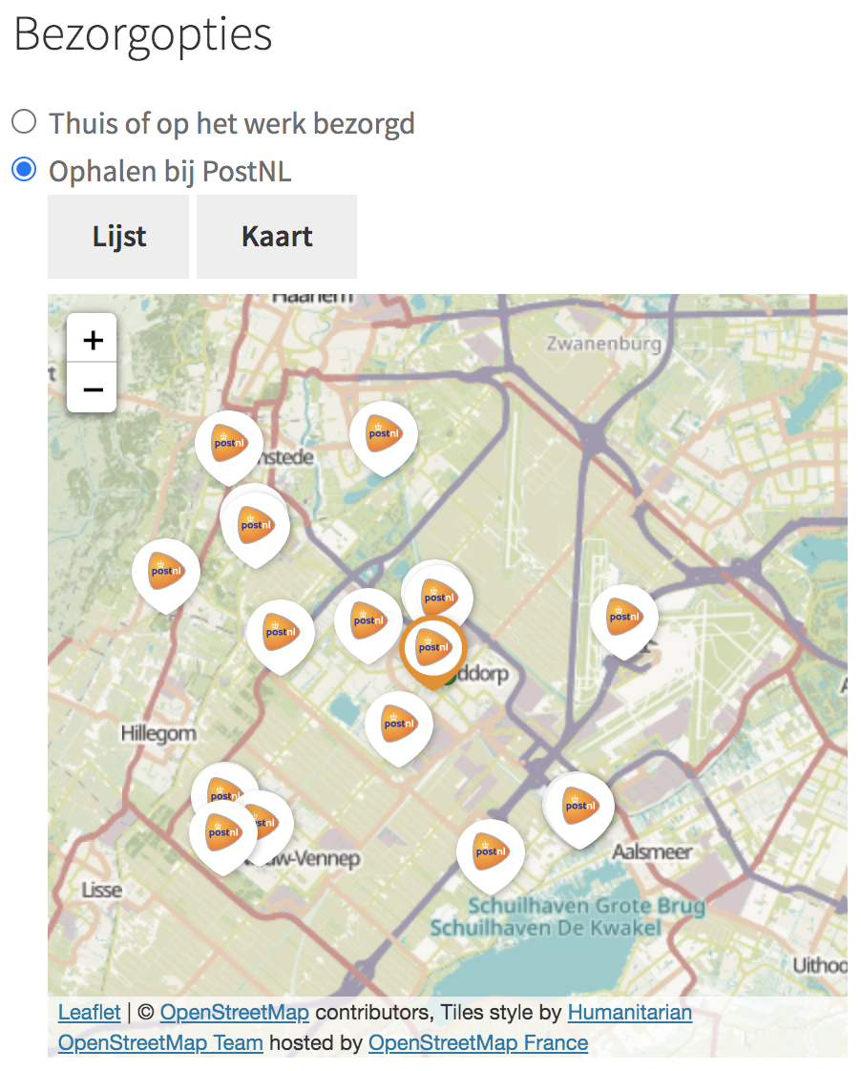Select the PostNL marker above Schuilhaven Grote Brug
This screenshot has height=1071, width=861.
(x=490, y=850)
